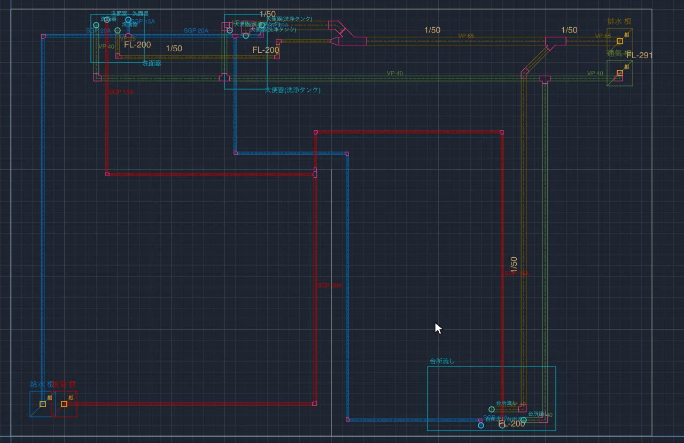Select the orange node of 排水 根
Viewport: 684px width, 443px height.
tap(620, 41)
